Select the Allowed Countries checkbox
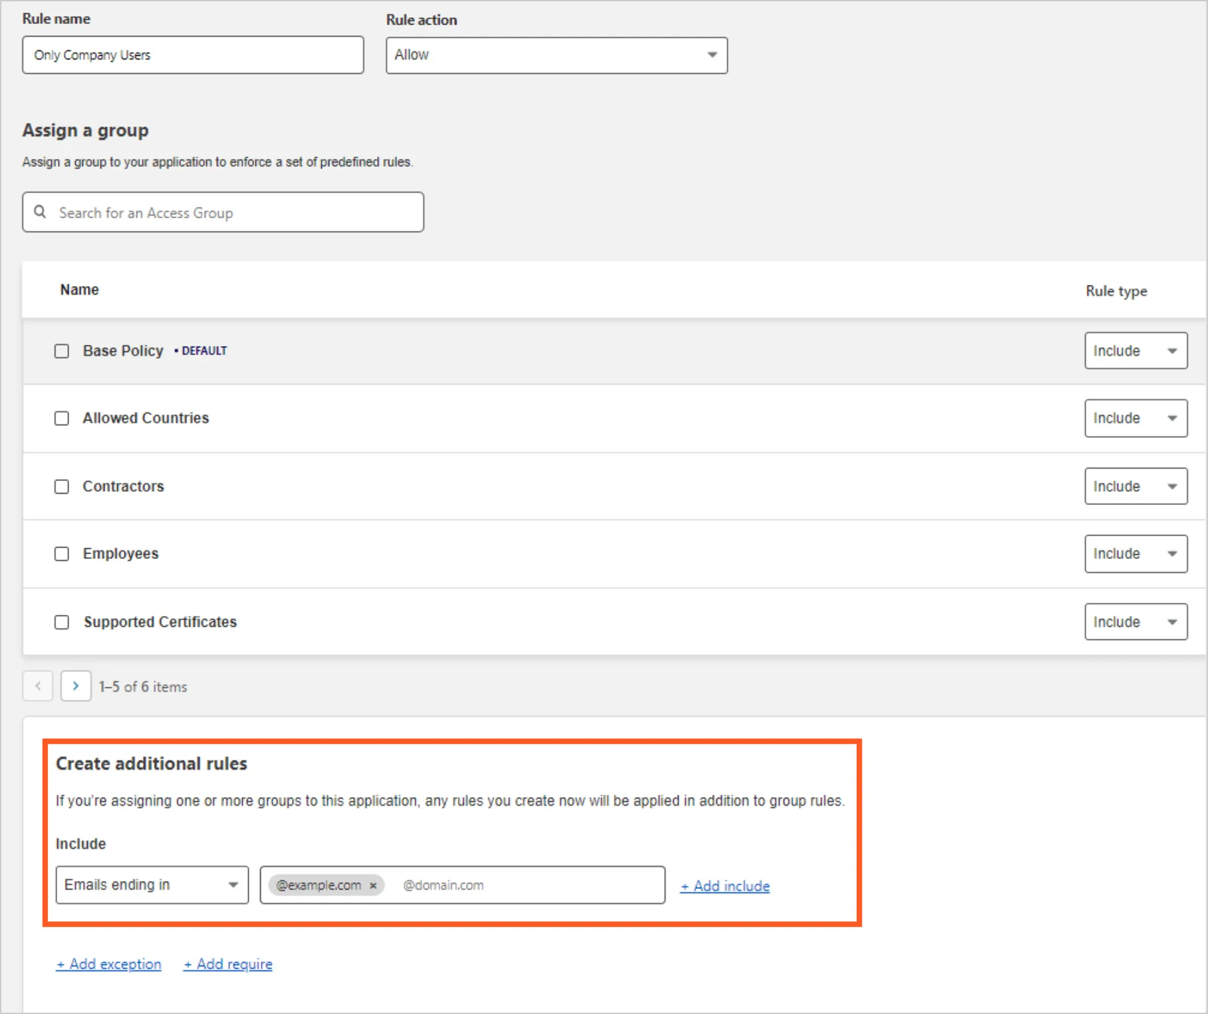1208x1014 pixels. pos(61,419)
